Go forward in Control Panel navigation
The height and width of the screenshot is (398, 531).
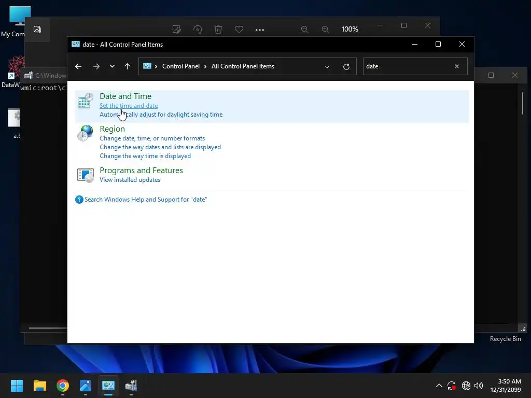click(96, 66)
